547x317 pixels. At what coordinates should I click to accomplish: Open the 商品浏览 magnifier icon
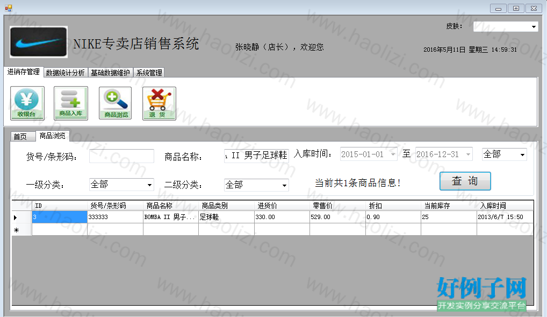[x=115, y=103]
